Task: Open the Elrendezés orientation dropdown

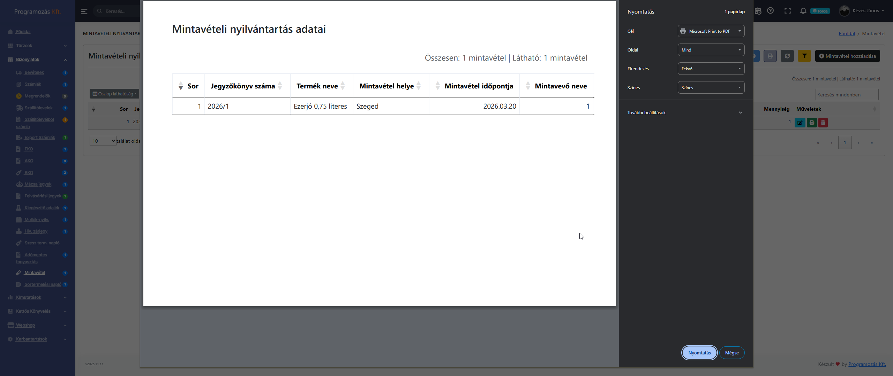Action: click(711, 69)
